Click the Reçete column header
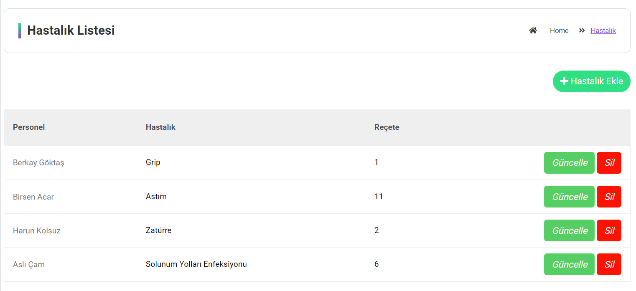Viewport: 636px width, 291px height. (x=387, y=127)
